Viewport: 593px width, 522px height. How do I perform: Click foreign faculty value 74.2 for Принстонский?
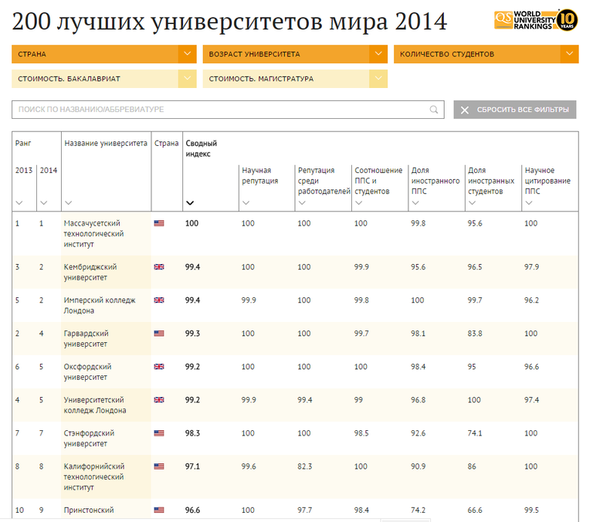[418, 510]
